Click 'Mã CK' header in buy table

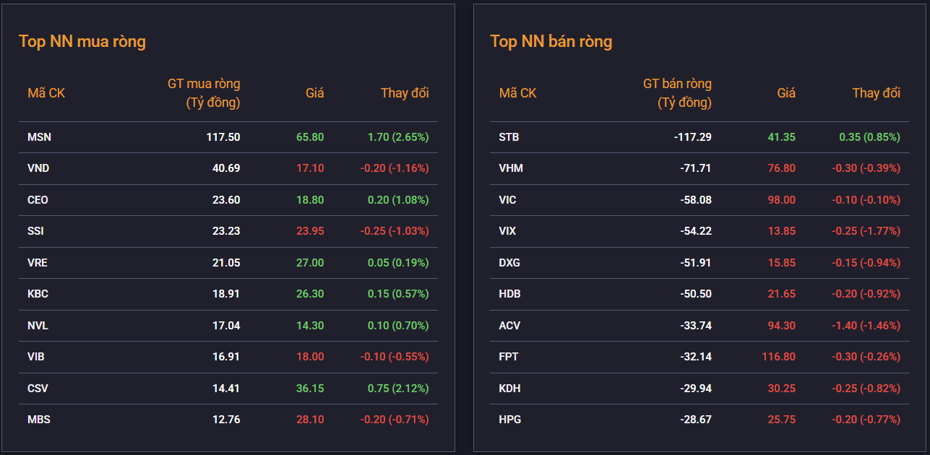click(46, 93)
